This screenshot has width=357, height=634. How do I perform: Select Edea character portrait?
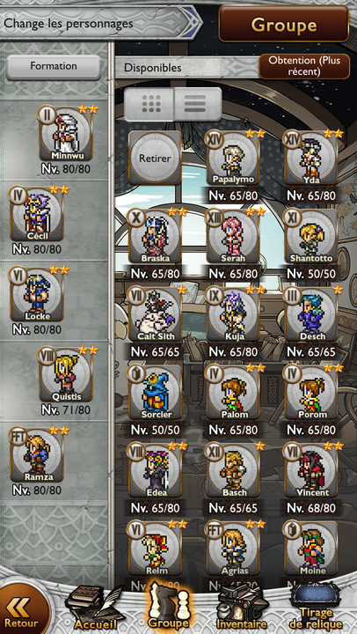[x=155, y=470]
